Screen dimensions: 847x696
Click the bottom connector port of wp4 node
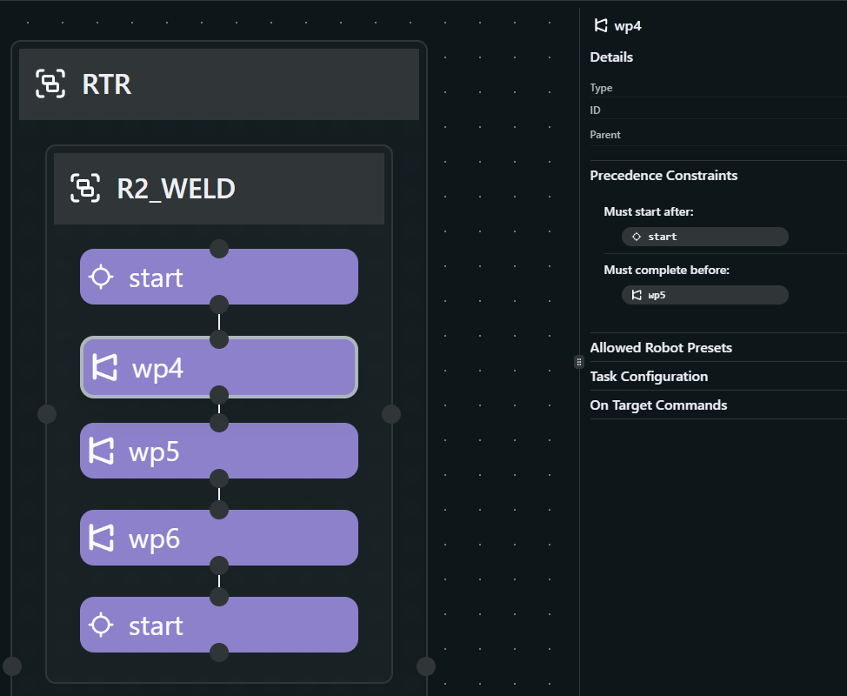tap(219, 395)
